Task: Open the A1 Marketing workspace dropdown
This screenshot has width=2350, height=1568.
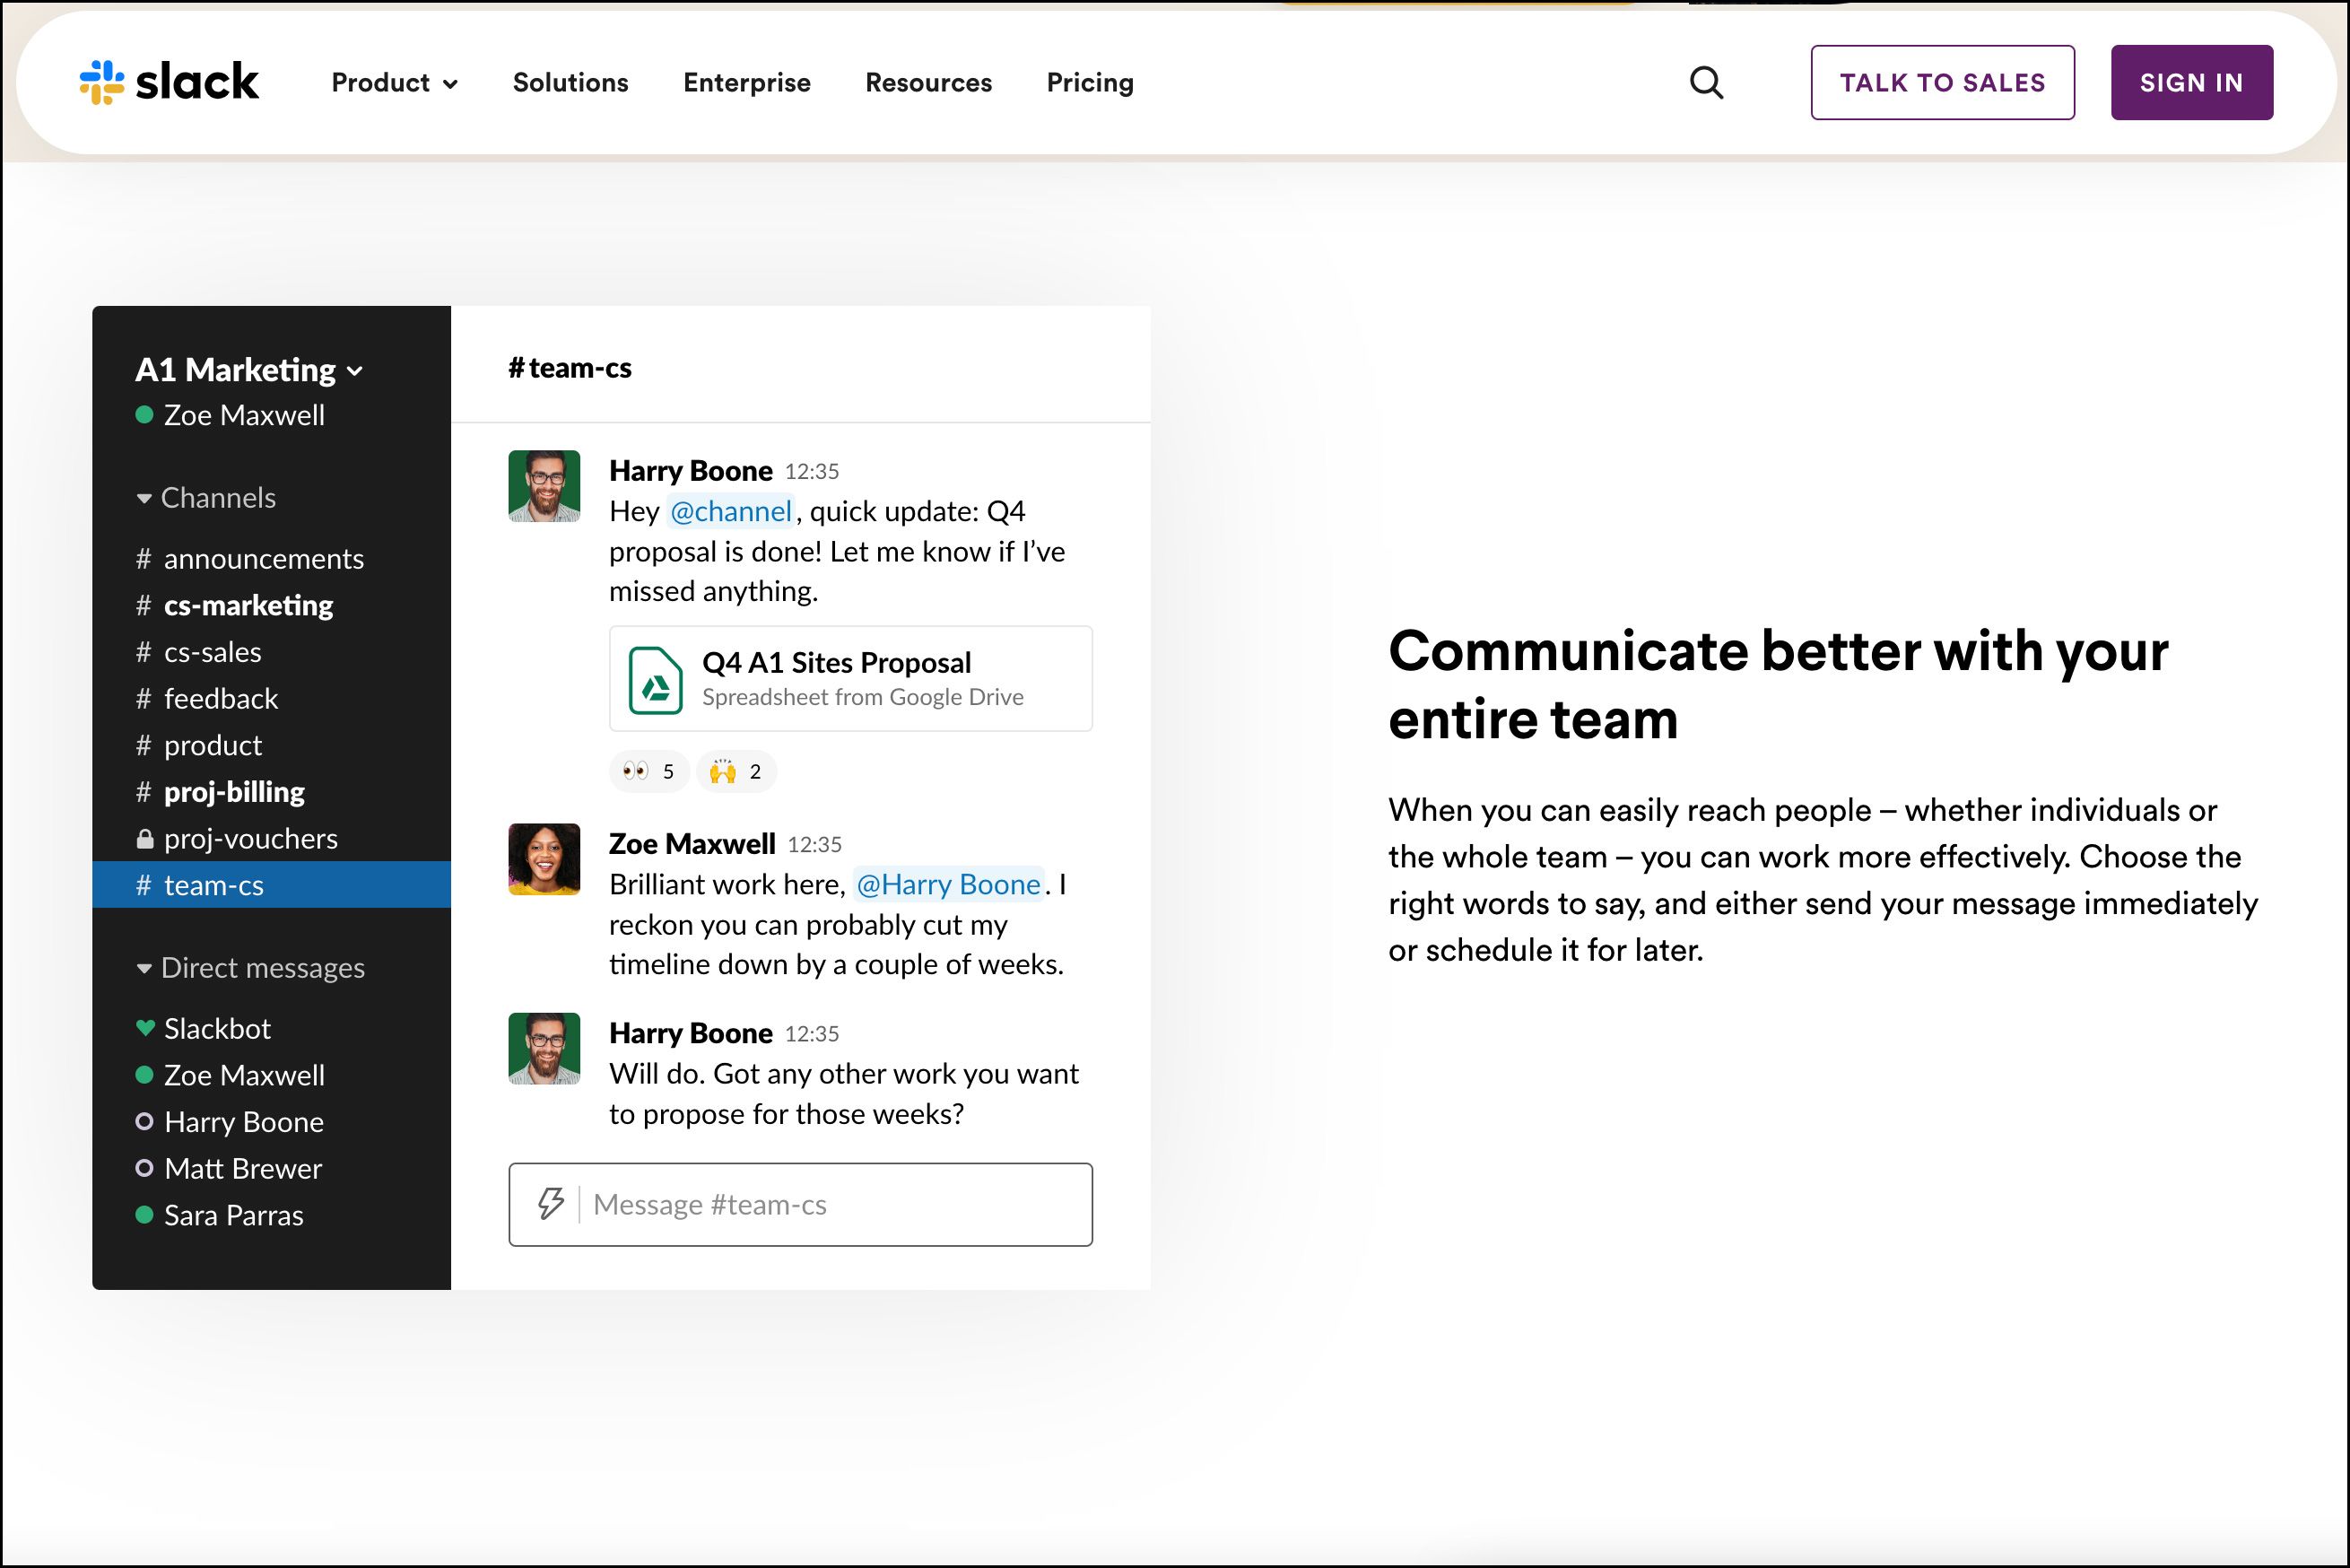Action: [249, 370]
